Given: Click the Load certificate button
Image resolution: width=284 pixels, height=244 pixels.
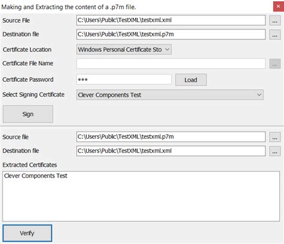Looking at the screenshot, I should pyautogui.click(x=191, y=80).
